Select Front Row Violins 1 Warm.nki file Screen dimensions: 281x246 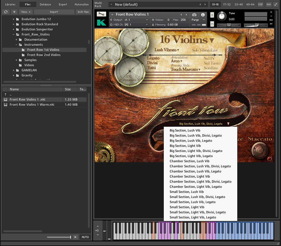tap(45, 105)
